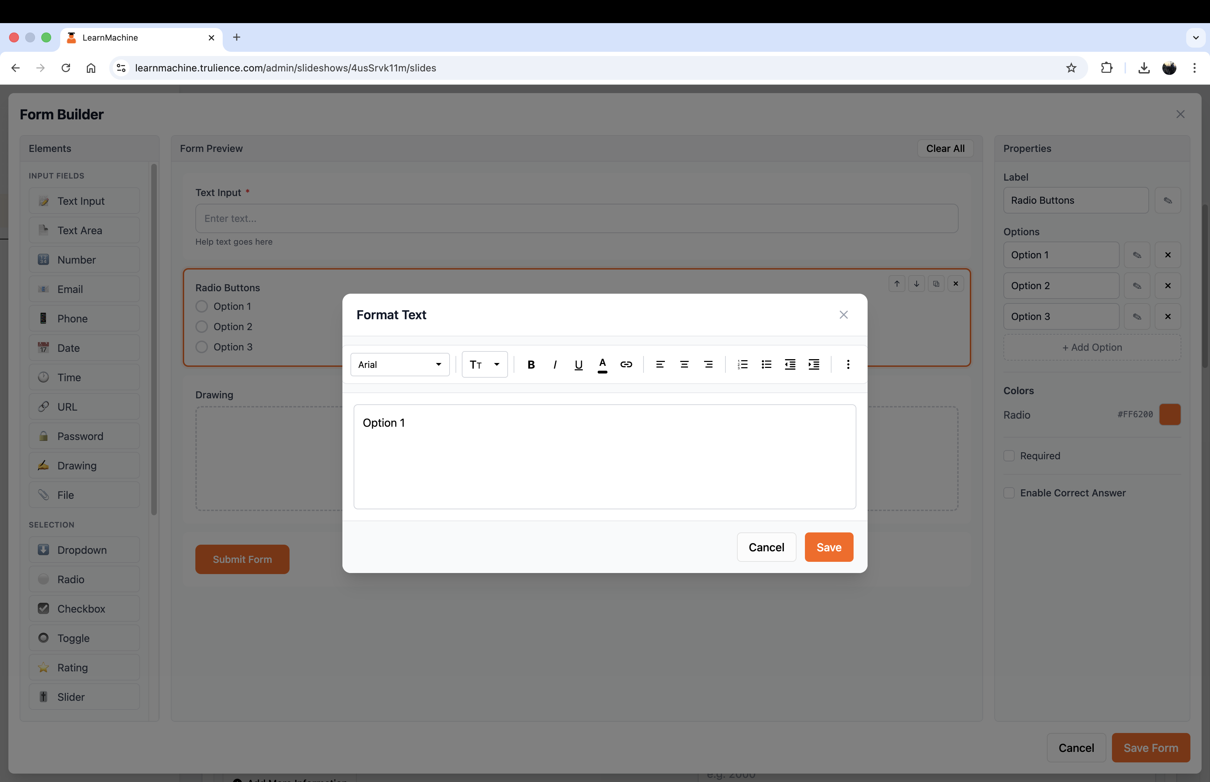Insert a numbered list
The image size is (1210, 782).
pyautogui.click(x=742, y=365)
